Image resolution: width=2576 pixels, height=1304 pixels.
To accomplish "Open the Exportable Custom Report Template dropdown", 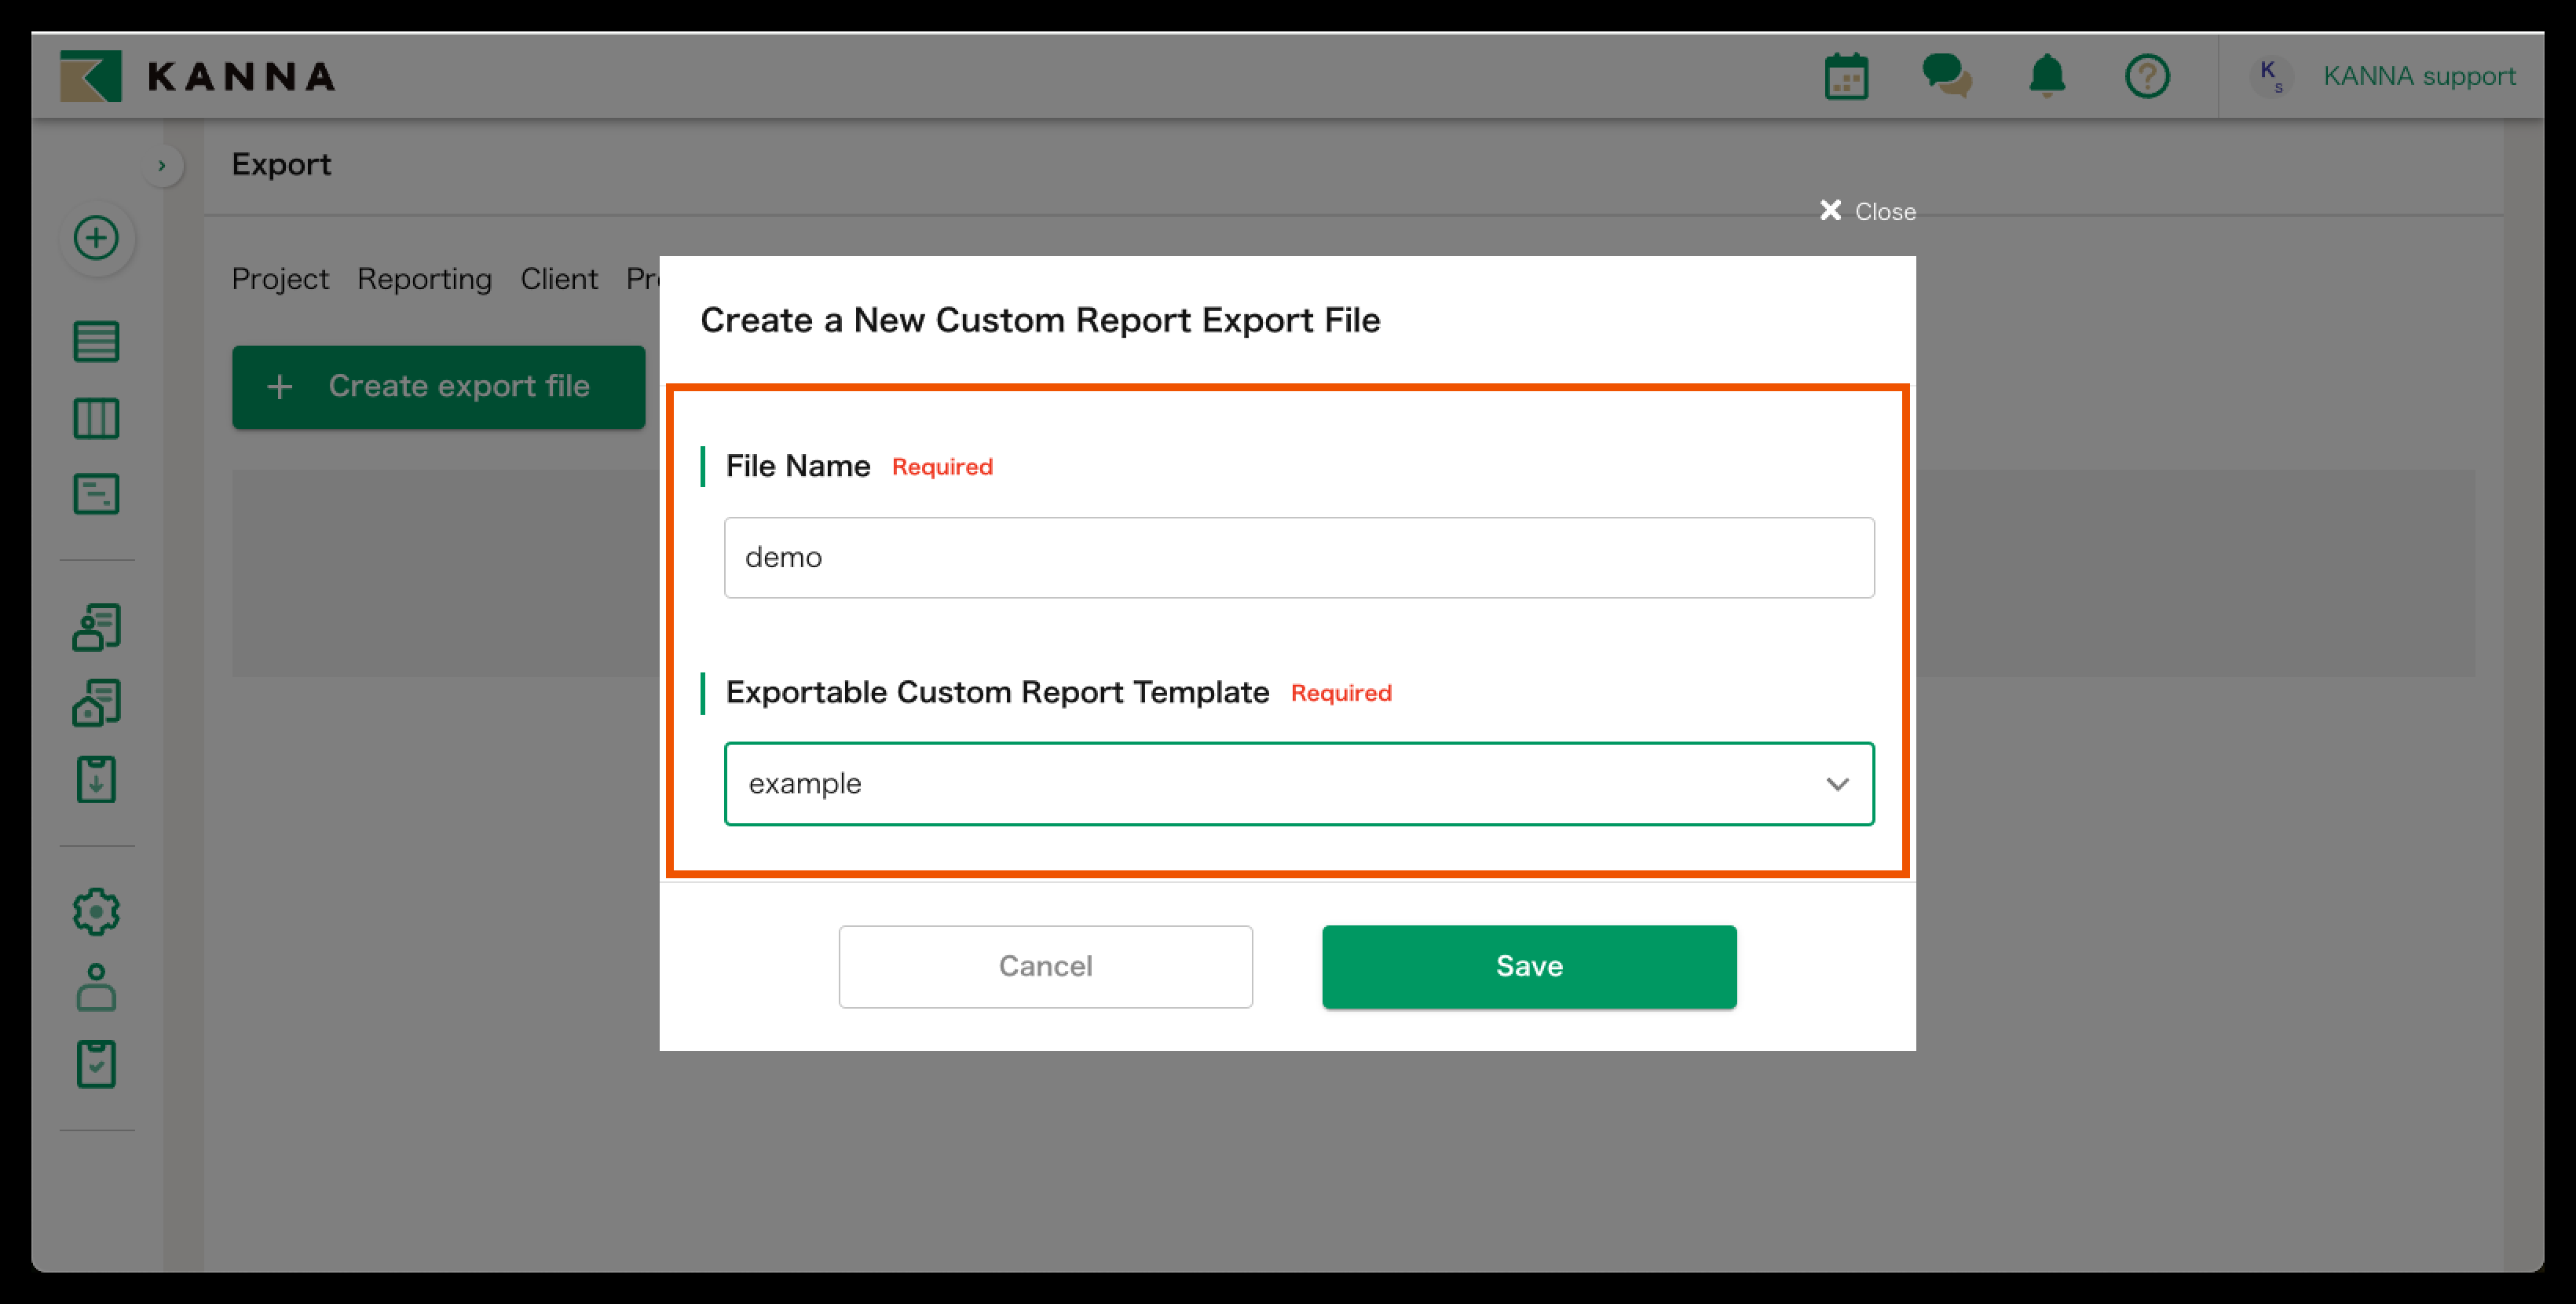I will pyautogui.click(x=1298, y=783).
